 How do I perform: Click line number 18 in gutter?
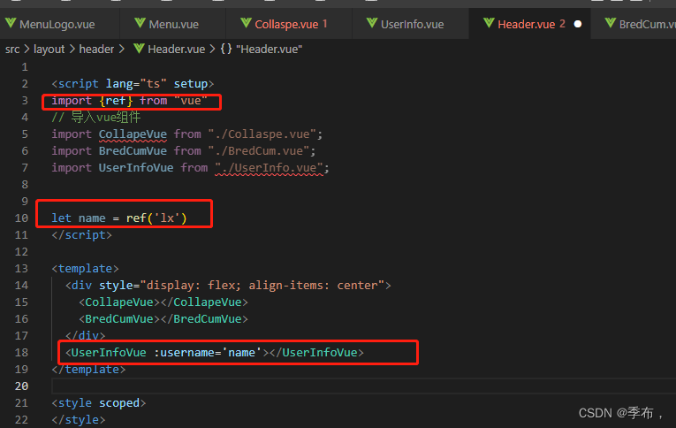click(x=21, y=353)
